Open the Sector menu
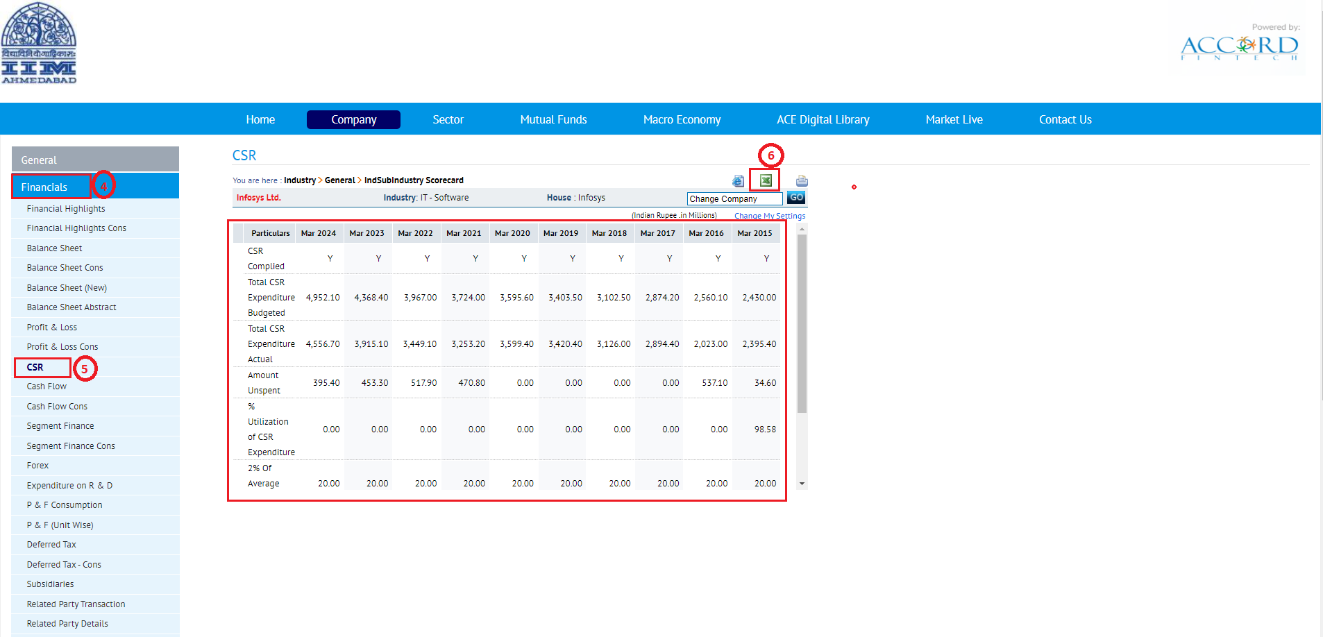The height and width of the screenshot is (637, 1323). coord(448,119)
